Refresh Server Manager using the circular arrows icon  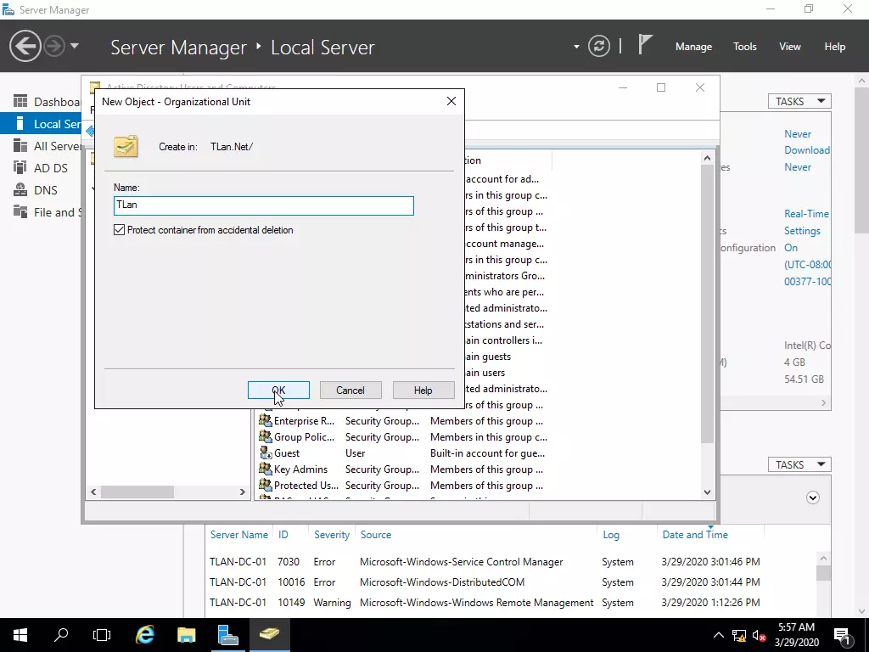[x=599, y=46]
